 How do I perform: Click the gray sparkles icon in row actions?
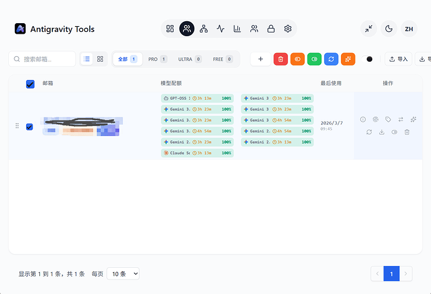[414, 119]
